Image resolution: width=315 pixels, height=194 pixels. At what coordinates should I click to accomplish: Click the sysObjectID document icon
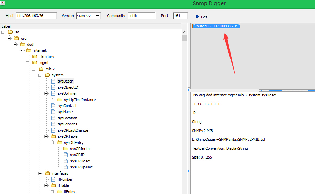(x=53, y=87)
